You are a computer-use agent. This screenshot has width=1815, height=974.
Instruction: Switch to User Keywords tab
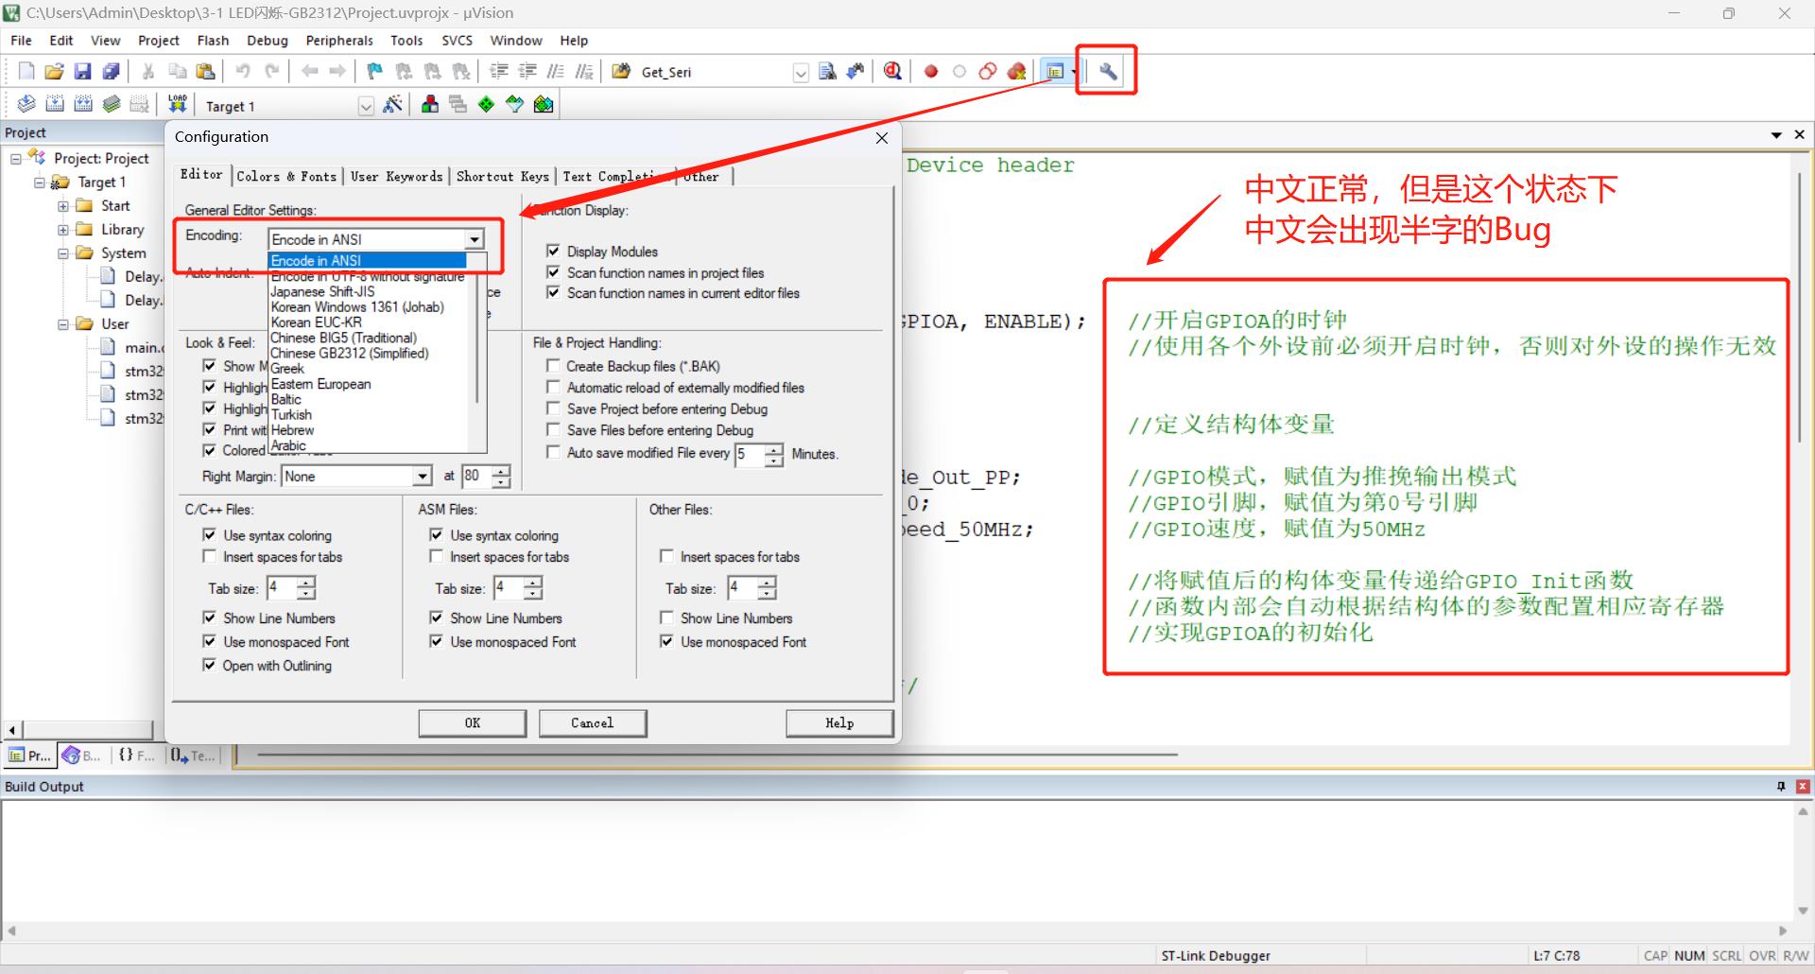point(396,177)
